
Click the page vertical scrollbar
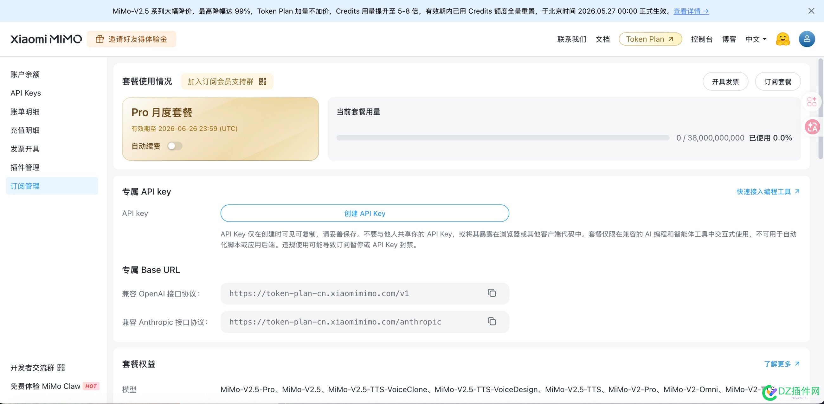(x=821, y=109)
